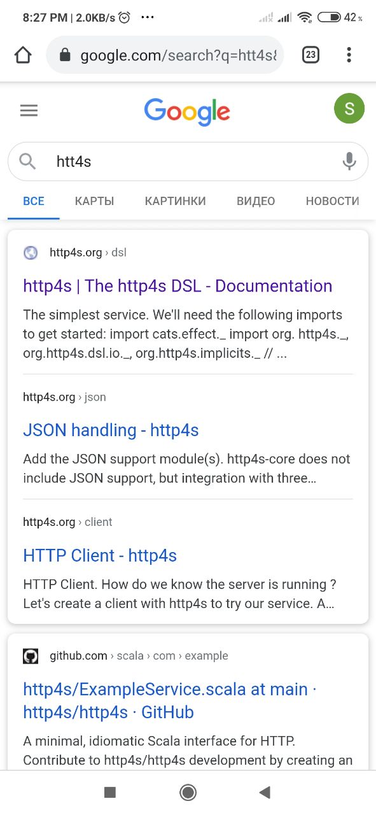Tap Android home circle button
Image resolution: width=376 pixels, height=815 pixels.
[x=188, y=792]
